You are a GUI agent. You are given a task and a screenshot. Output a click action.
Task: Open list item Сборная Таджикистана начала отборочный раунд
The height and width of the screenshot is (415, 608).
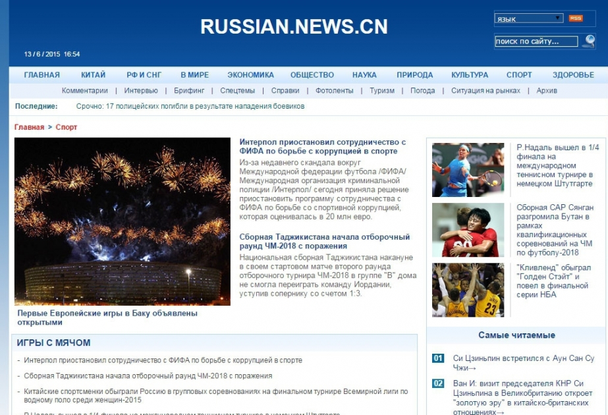pos(148,376)
